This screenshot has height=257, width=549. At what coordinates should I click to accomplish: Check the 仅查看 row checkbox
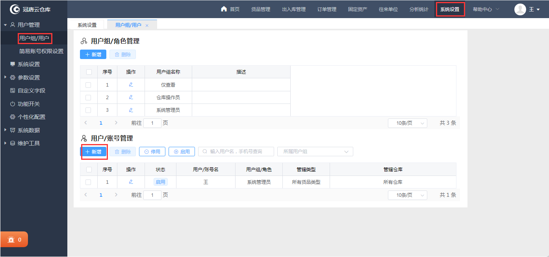pos(88,85)
